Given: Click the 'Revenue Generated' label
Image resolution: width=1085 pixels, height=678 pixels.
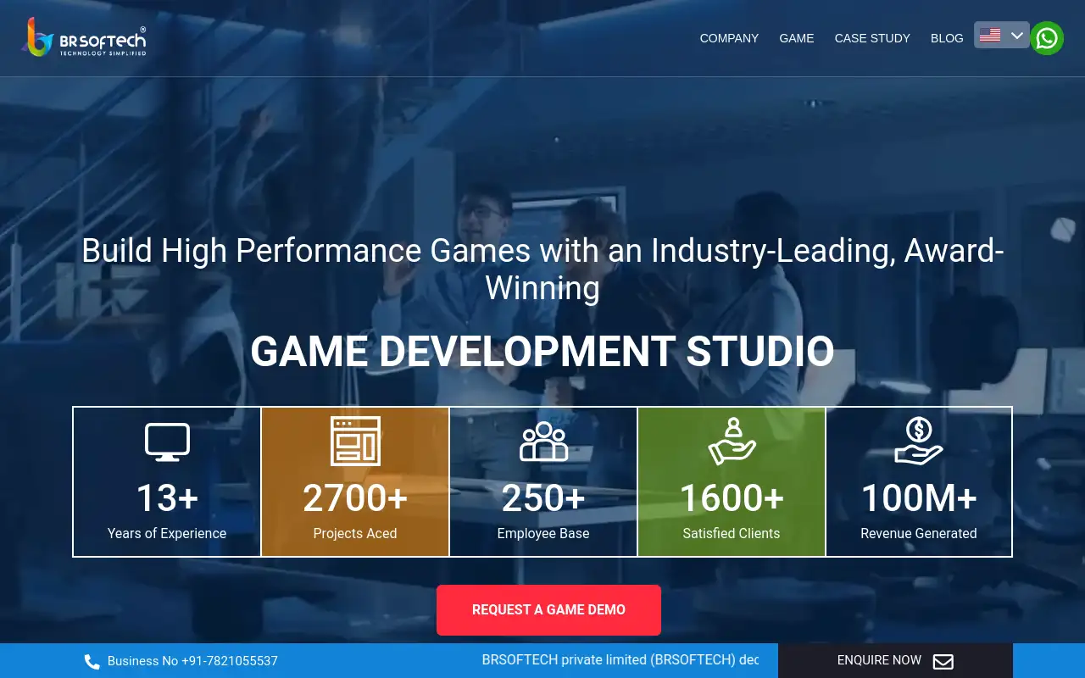Looking at the screenshot, I should point(919,533).
